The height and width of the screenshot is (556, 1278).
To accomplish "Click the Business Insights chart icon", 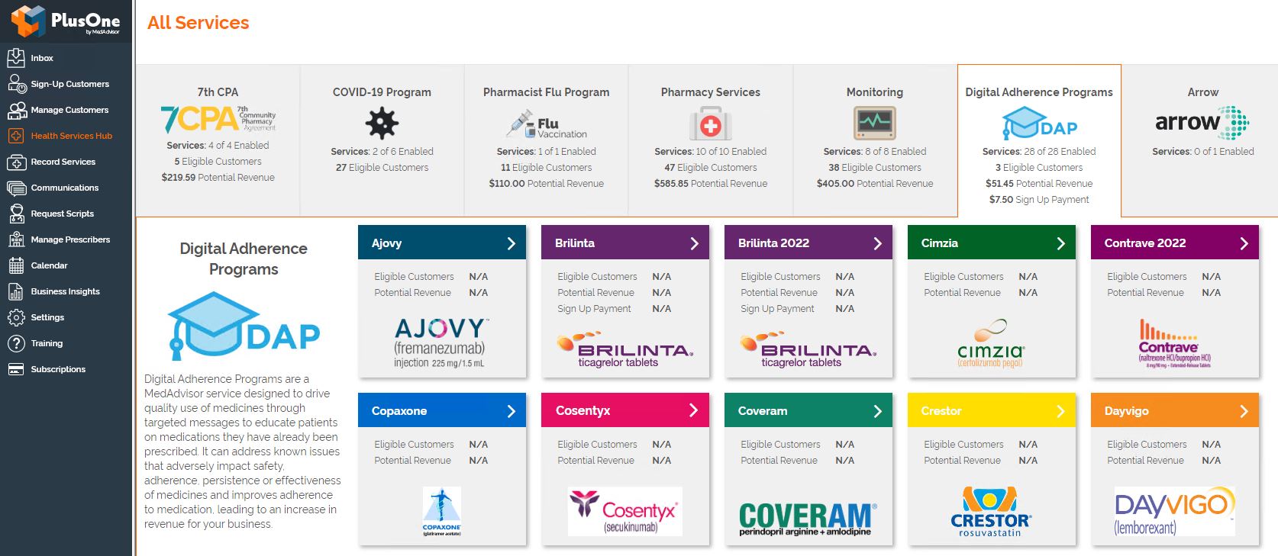I will (x=16, y=291).
